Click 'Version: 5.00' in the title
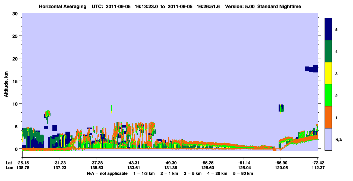 point(240,6)
